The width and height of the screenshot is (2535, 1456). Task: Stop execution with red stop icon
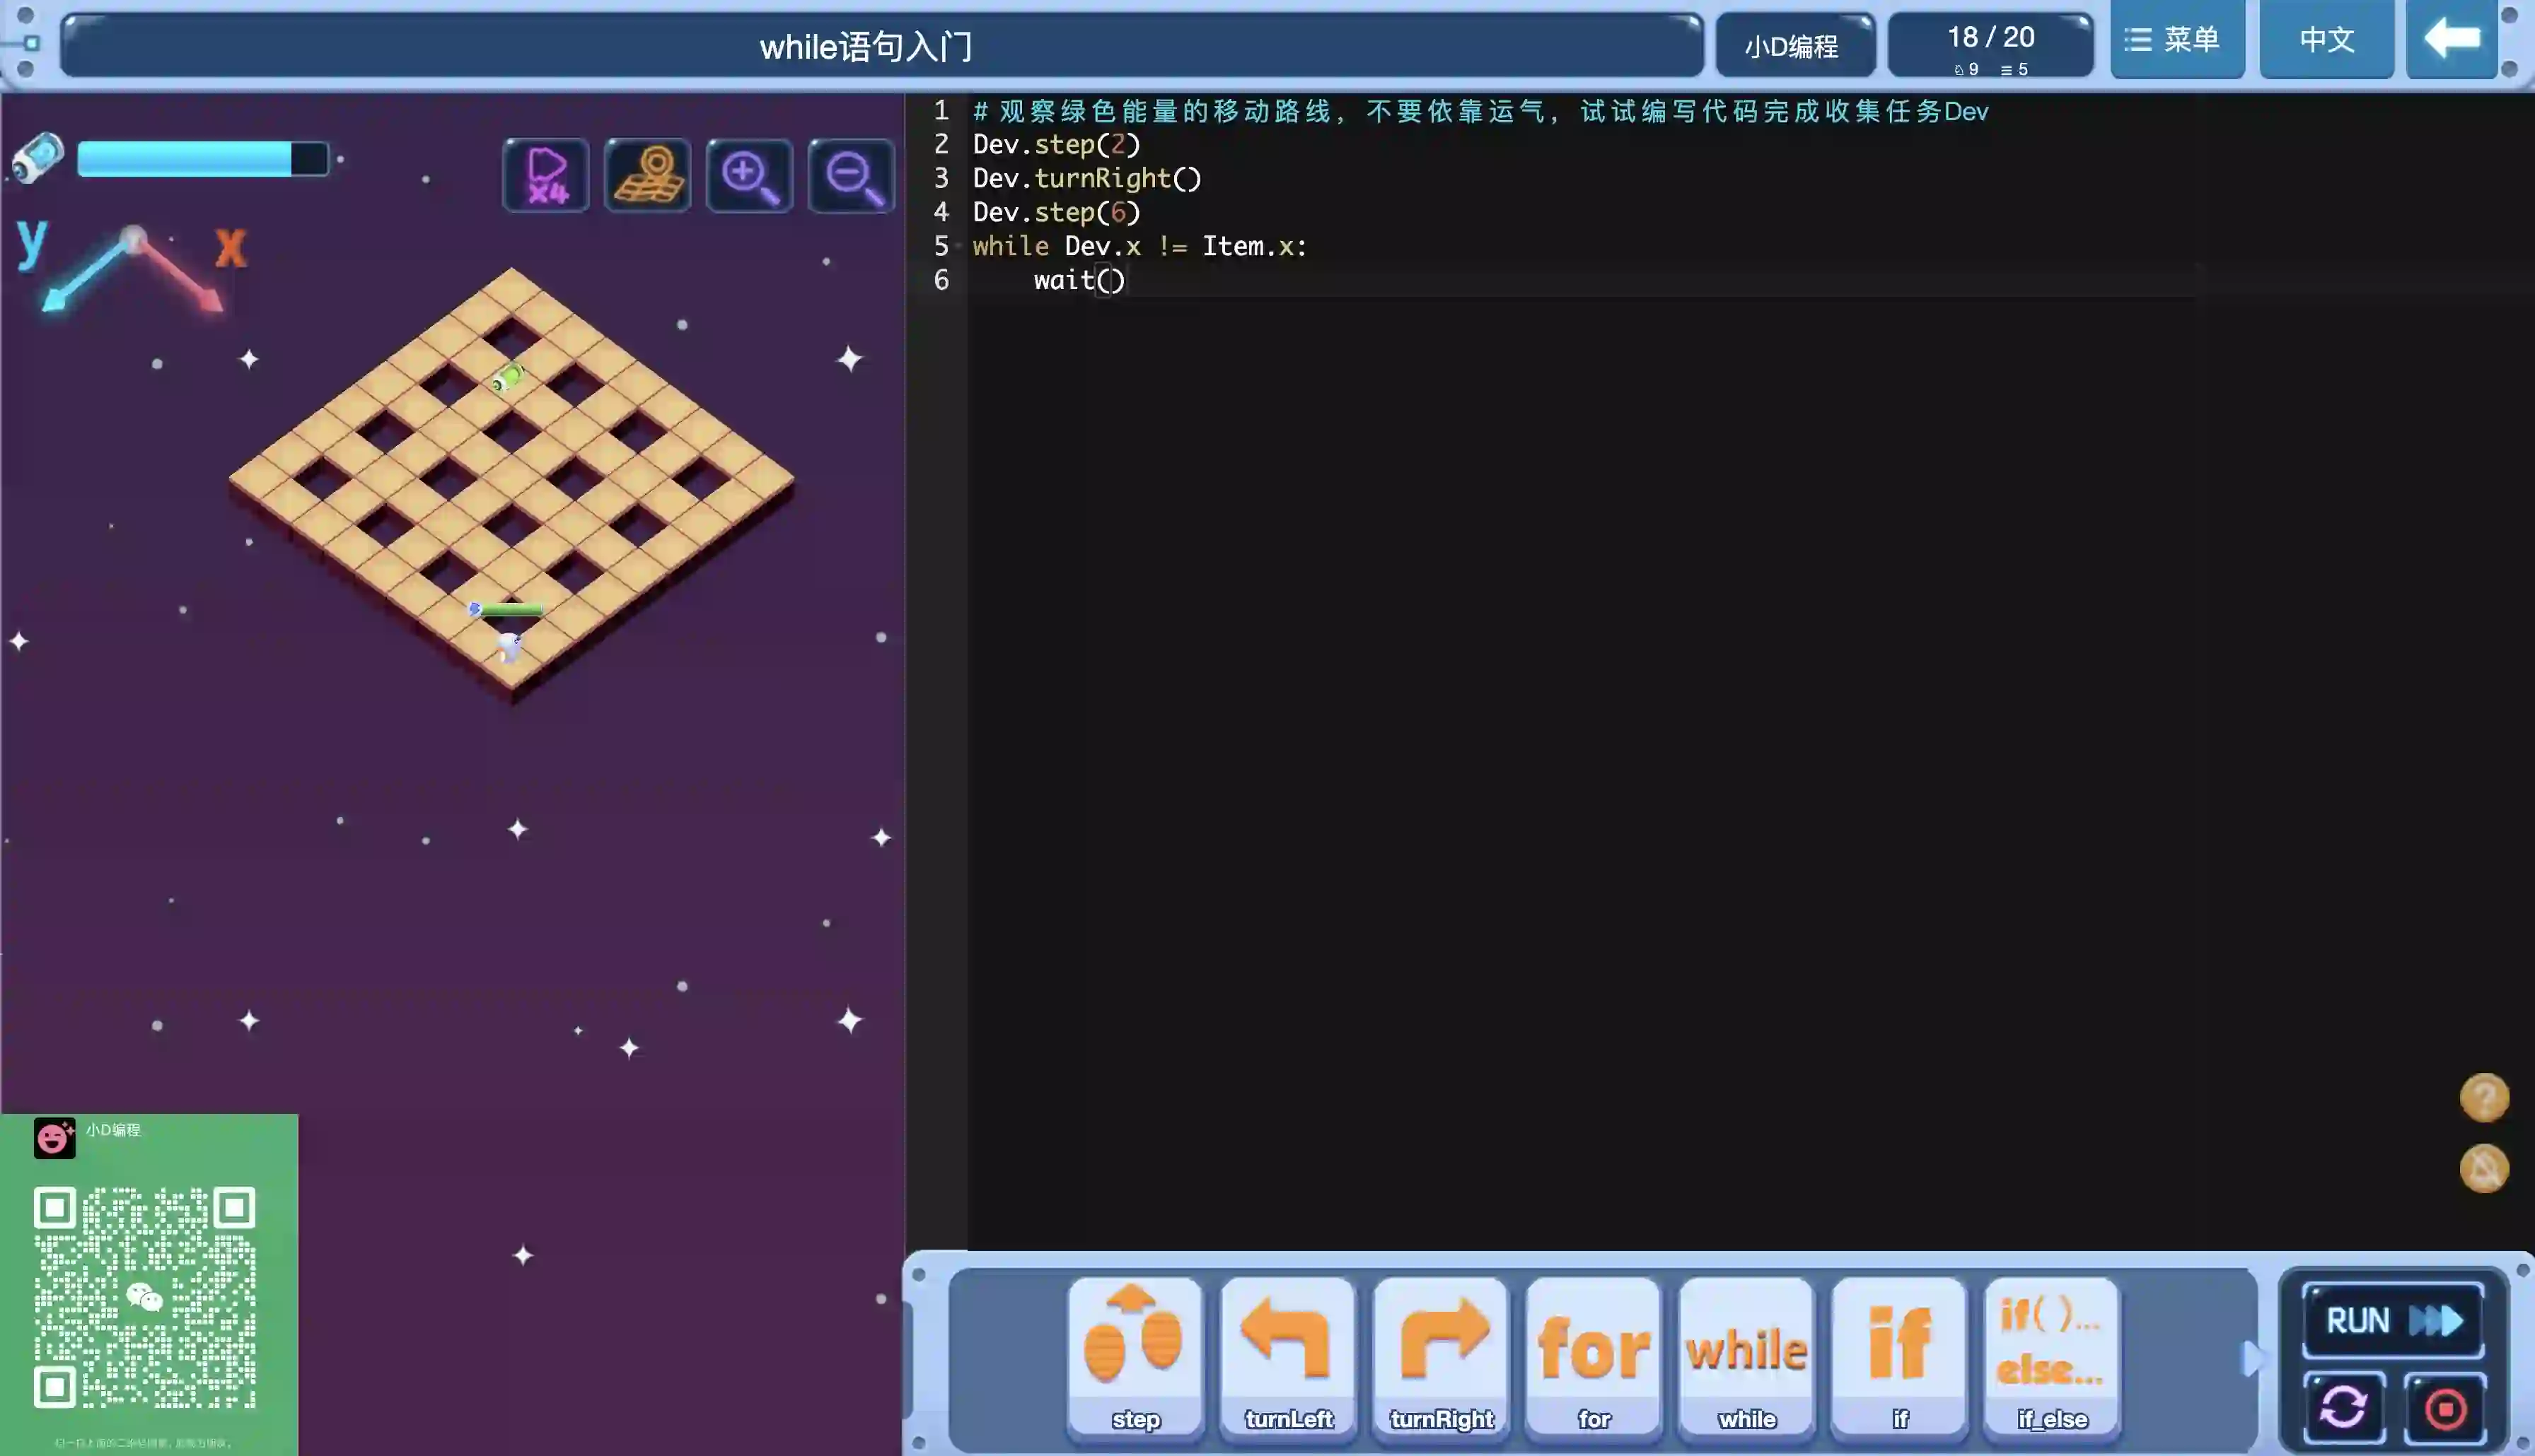tap(2445, 1408)
